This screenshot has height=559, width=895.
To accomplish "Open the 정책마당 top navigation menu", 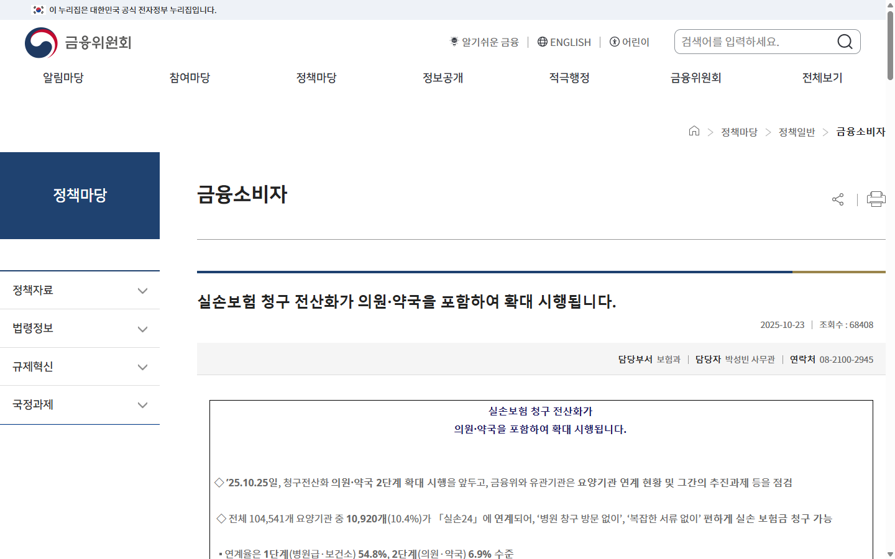I will coord(316,78).
